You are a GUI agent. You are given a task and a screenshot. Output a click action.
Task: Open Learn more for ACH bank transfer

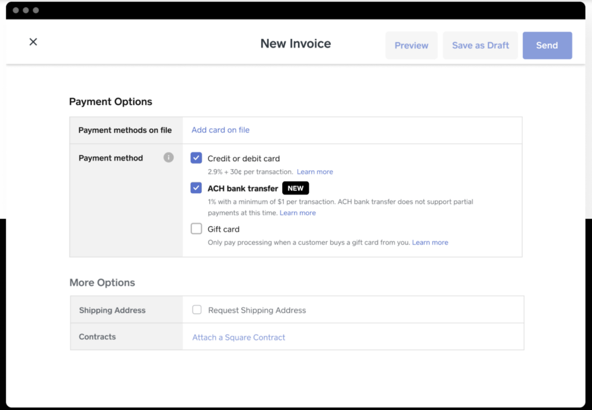click(x=298, y=213)
